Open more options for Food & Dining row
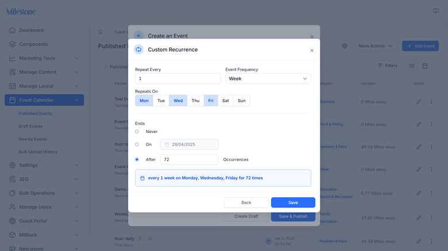 (431, 124)
